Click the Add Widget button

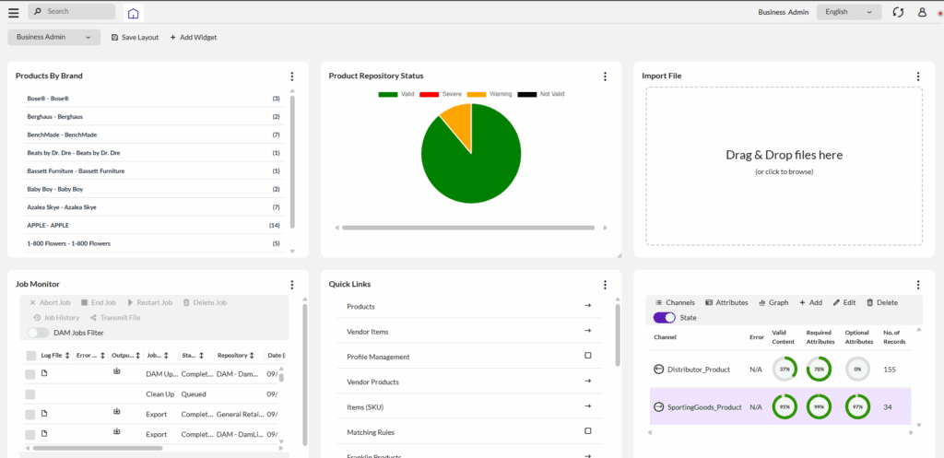(193, 37)
